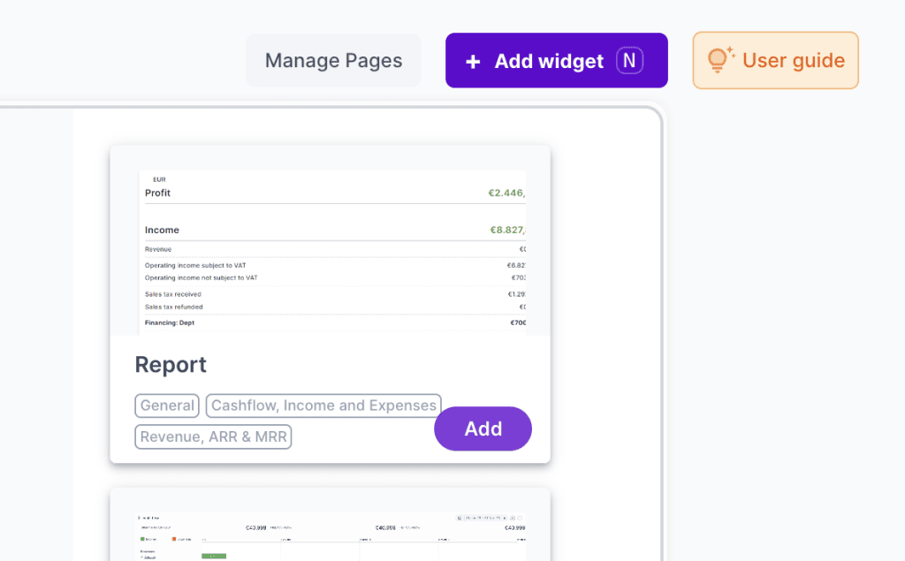This screenshot has height=561, width=905.
Task: Click the Report widget title
Action: click(x=171, y=365)
